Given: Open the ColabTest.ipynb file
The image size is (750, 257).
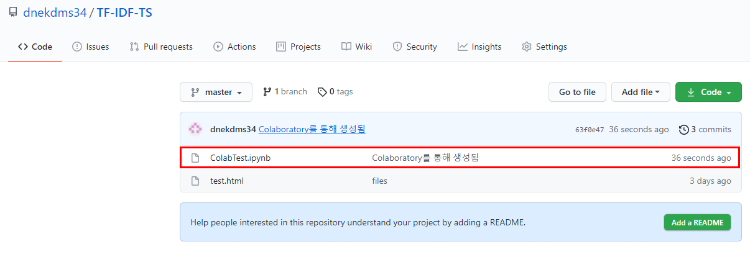Looking at the screenshot, I should tap(240, 158).
